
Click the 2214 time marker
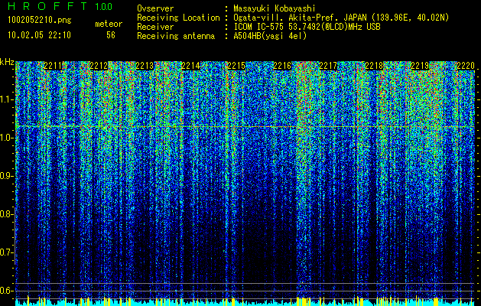click(x=190, y=66)
